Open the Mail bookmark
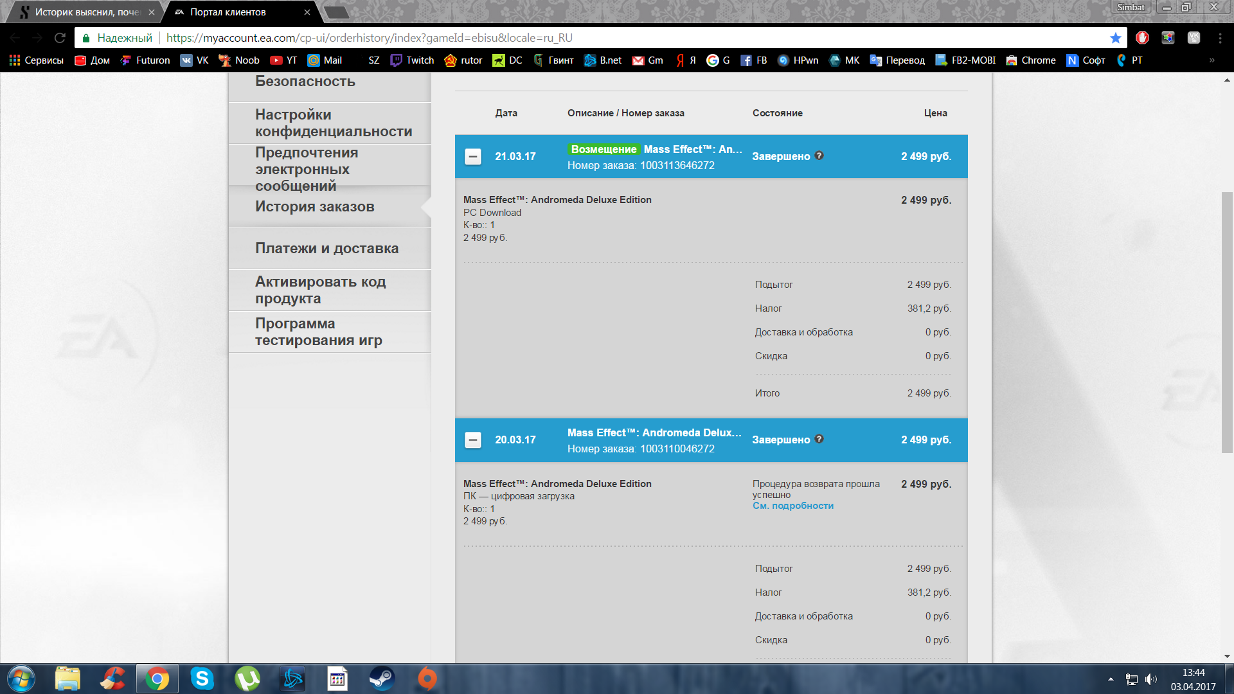Image resolution: width=1234 pixels, height=694 pixels. tap(325, 60)
